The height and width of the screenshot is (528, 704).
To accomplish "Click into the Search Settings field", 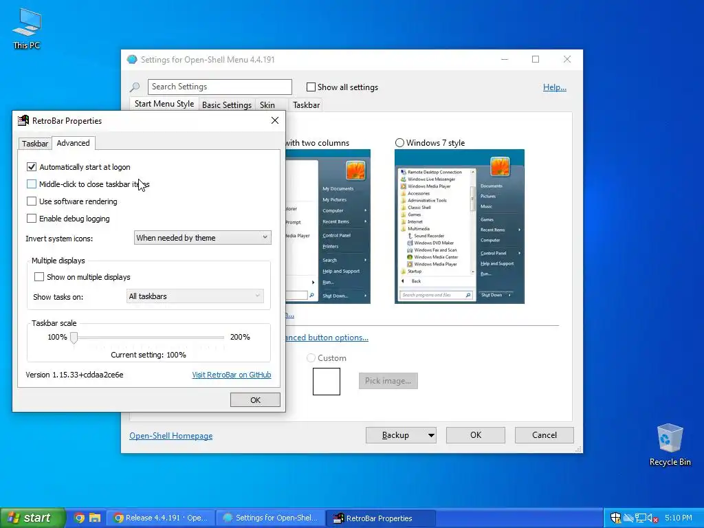I will (x=219, y=87).
